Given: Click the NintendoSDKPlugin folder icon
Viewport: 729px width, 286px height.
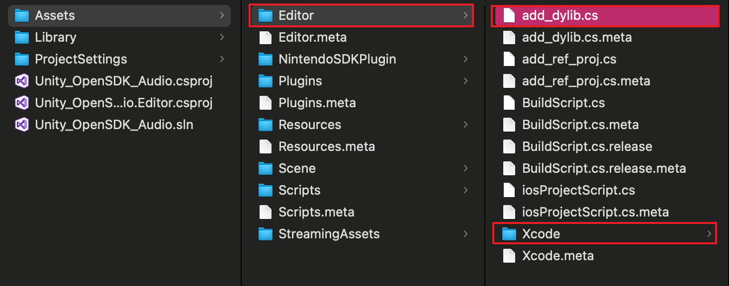Looking at the screenshot, I should [266, 59].
